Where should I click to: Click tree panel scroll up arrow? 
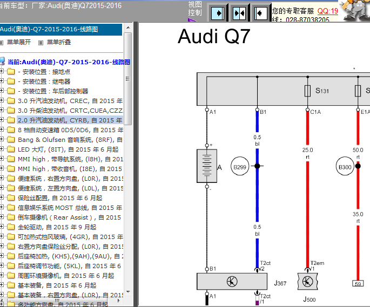(128, 28)
